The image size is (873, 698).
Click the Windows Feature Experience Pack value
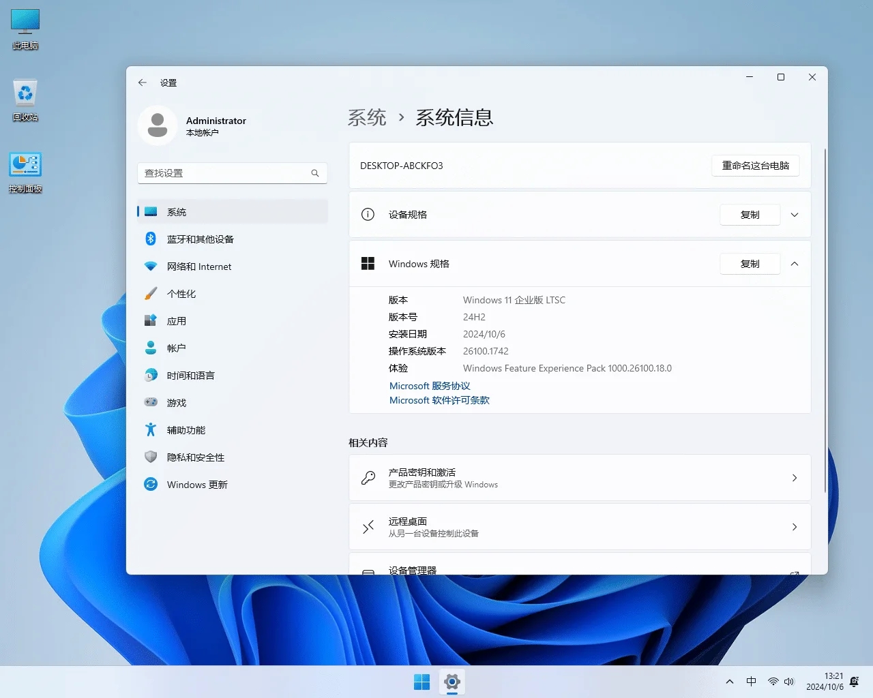coord(567,368)
